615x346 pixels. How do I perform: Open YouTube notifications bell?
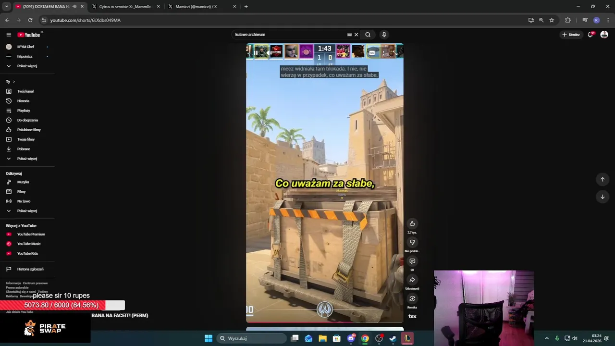coord(590,35)
